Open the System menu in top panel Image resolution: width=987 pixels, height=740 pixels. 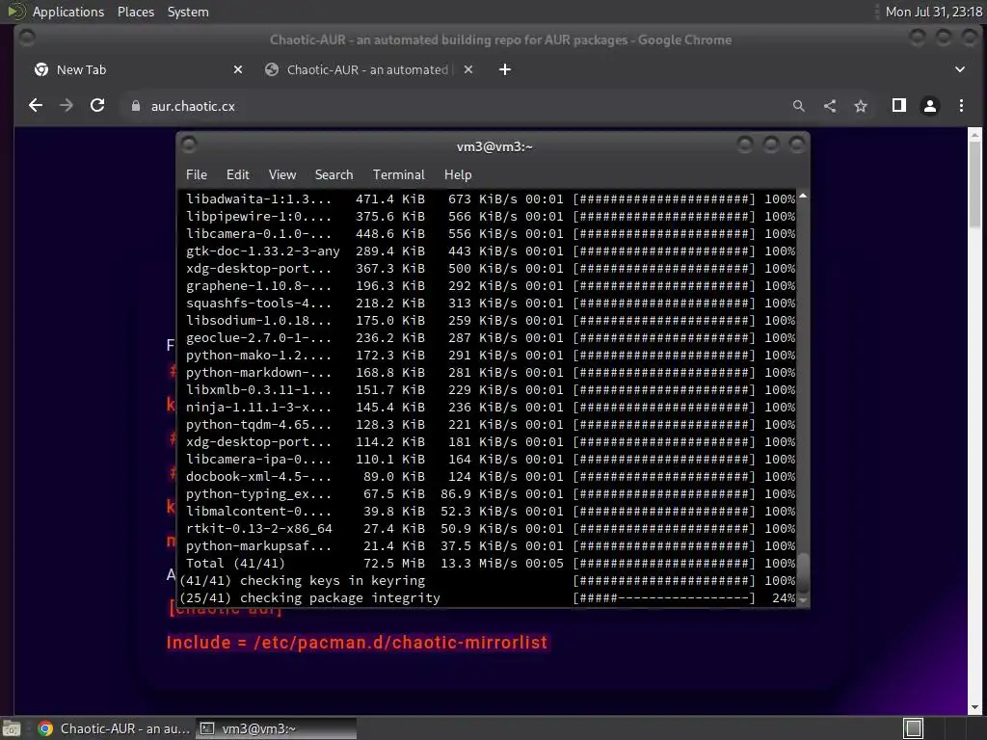click(x=188, y=12)
